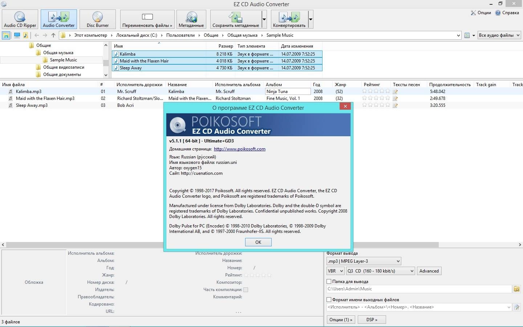Click the music library icon in navigation bar
Screen dimensions: 523x327
[x=25, y=35]
